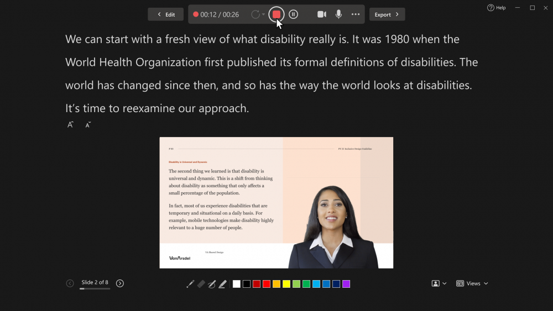Mute the microphone
Screen dimensions: 553x311
click(338, 14)
